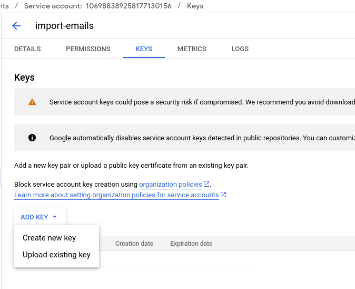The image size is (355, 289).
Task: View the LOGS tab
Action: (240, 49)
